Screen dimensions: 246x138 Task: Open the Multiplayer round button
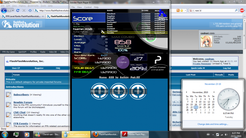tap(99, 91)
